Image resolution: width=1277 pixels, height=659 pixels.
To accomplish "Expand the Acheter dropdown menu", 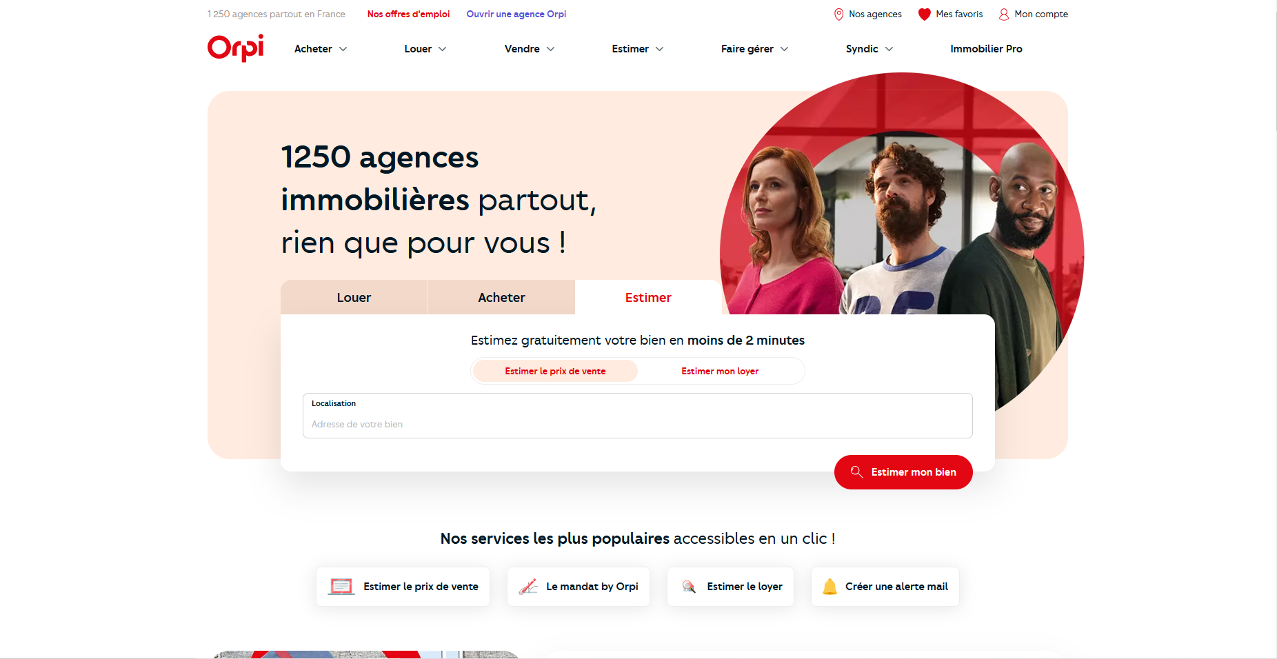I will tap(321, 49).
